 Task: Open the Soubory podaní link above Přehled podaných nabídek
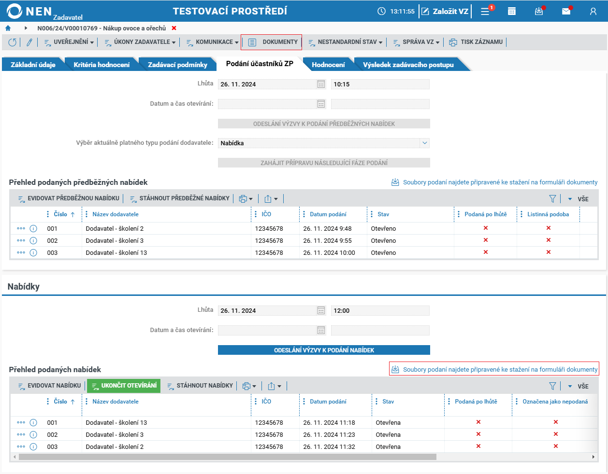tap(494, 370)
